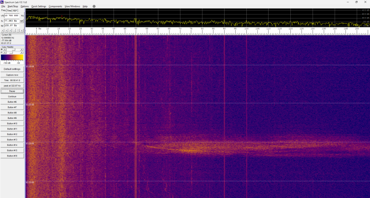
Task: Click Button #15
Action: [12, 150]
